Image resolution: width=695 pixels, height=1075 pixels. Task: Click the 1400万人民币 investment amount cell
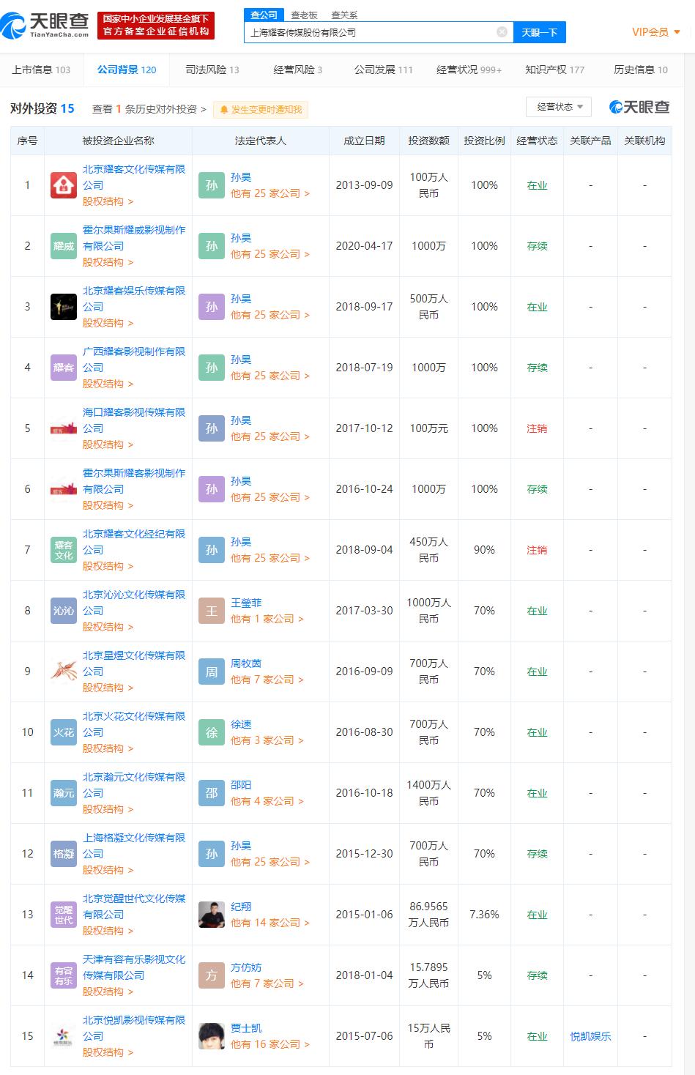pyautogui.click(x=428, y=793)
